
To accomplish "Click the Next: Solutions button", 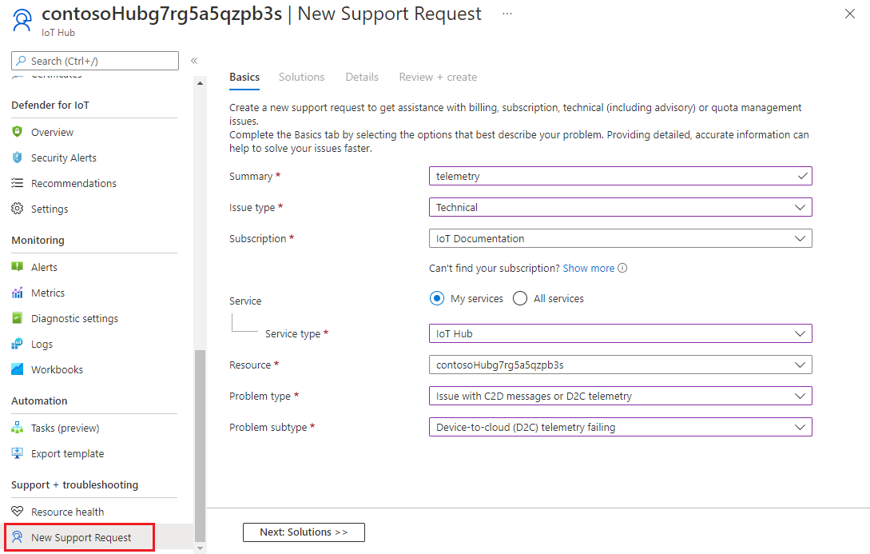I will pos(304,532).
